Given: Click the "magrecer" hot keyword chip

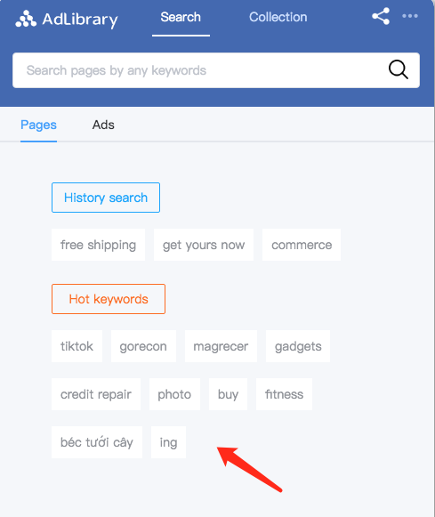Looking at the screenshot, I should (x=221, y=346).
